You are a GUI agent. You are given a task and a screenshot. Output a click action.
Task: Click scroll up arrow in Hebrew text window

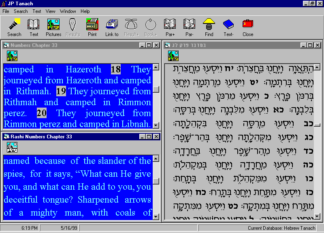[317, 67]
